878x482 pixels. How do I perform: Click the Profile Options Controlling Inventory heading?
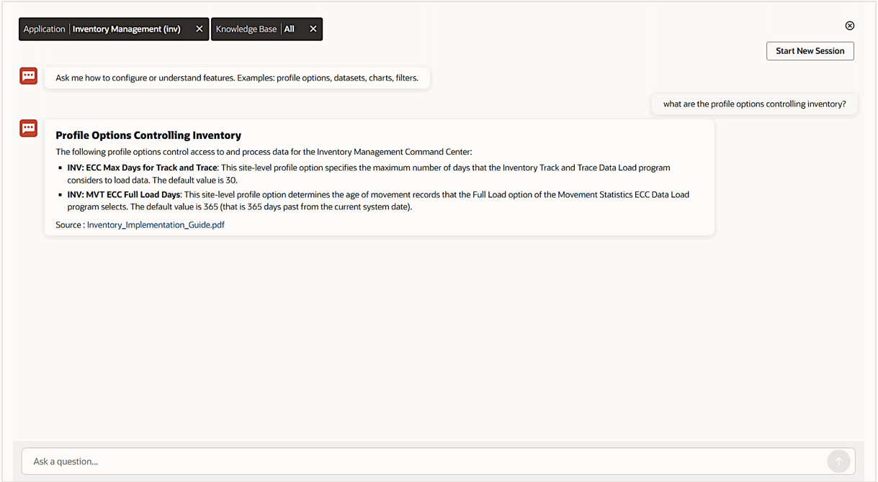click(x=148, y=135)
